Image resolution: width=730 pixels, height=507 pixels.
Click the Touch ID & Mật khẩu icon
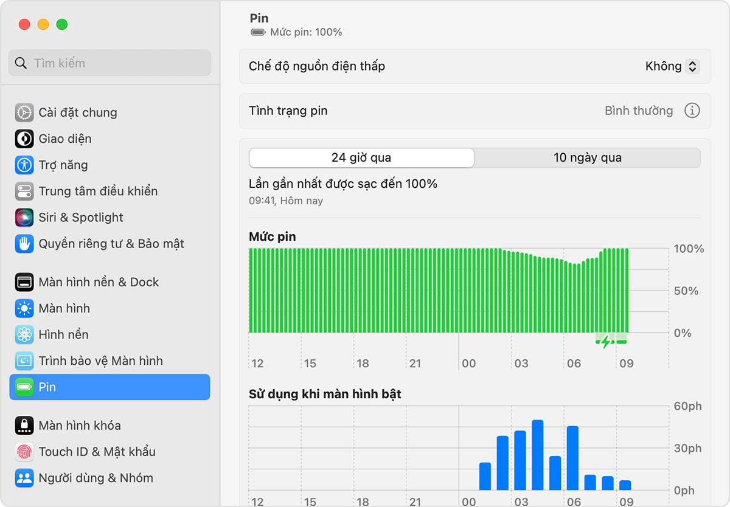click(24, 452)
